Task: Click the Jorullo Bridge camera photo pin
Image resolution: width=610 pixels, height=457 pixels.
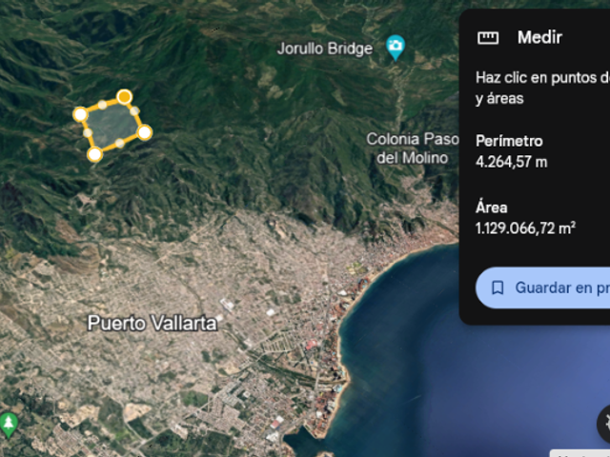Action: (x=396, y=47)
